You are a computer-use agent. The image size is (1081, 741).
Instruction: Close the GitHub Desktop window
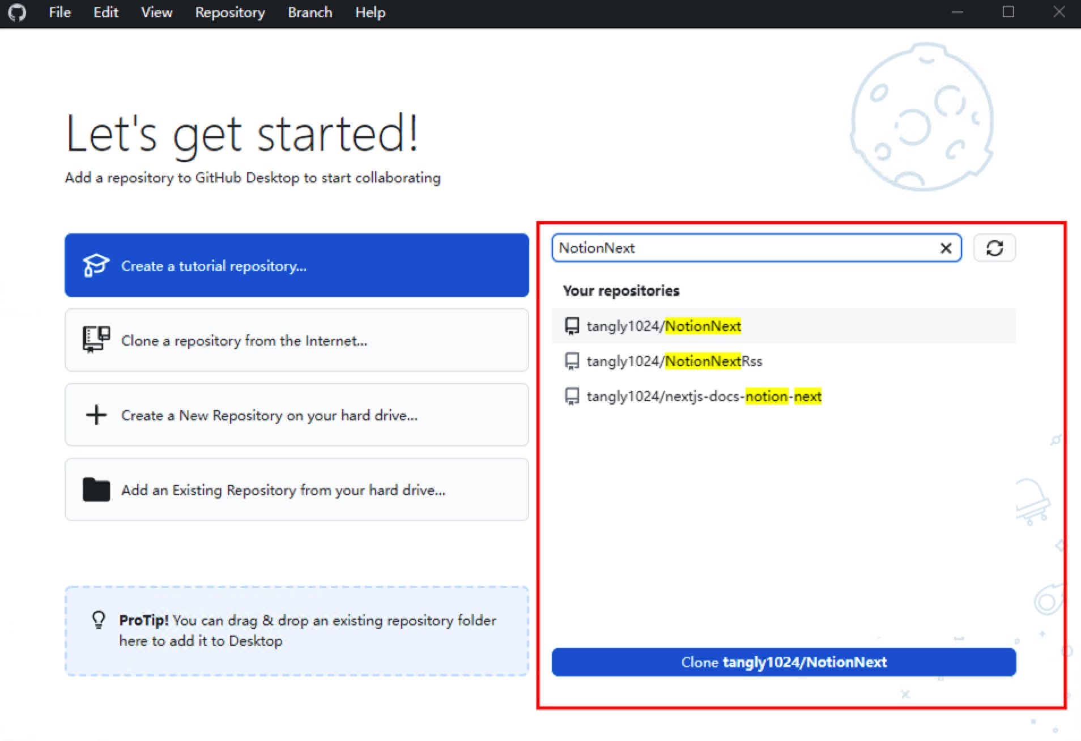tap(1059, 12)
